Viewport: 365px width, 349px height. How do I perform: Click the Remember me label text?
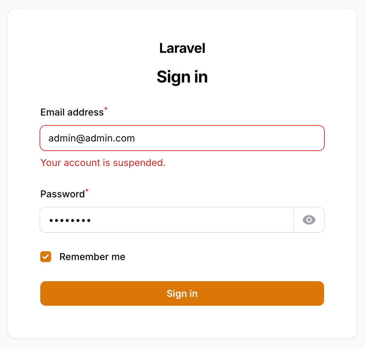pos(92,257)
